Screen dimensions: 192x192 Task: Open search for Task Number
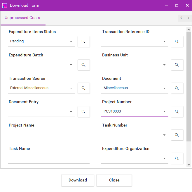[x=177, y=135]
